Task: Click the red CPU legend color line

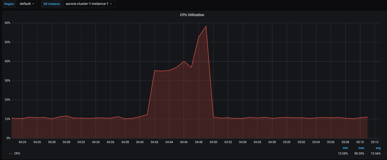Action: 11,154
